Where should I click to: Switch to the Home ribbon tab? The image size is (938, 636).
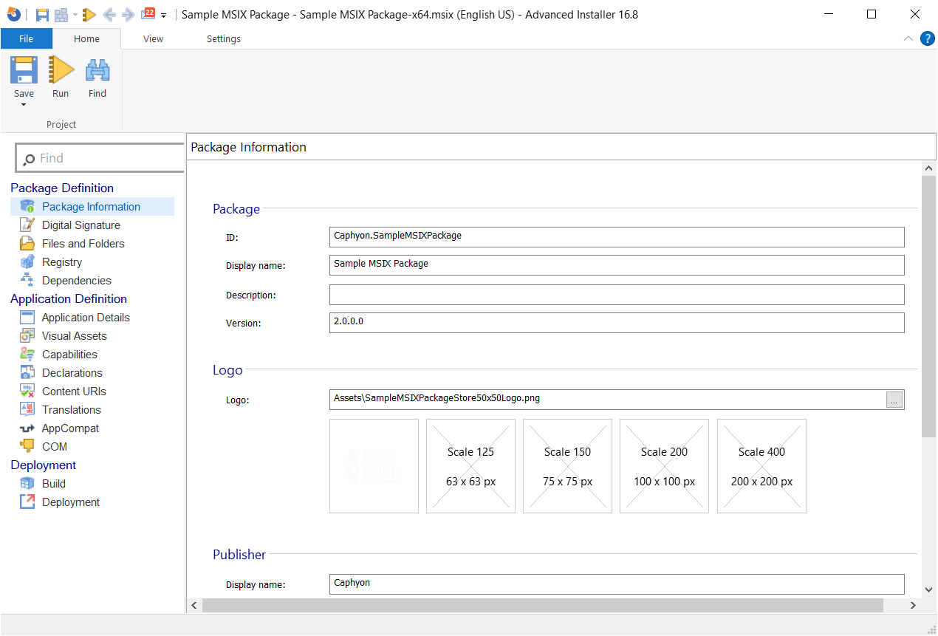coord(86,38)
